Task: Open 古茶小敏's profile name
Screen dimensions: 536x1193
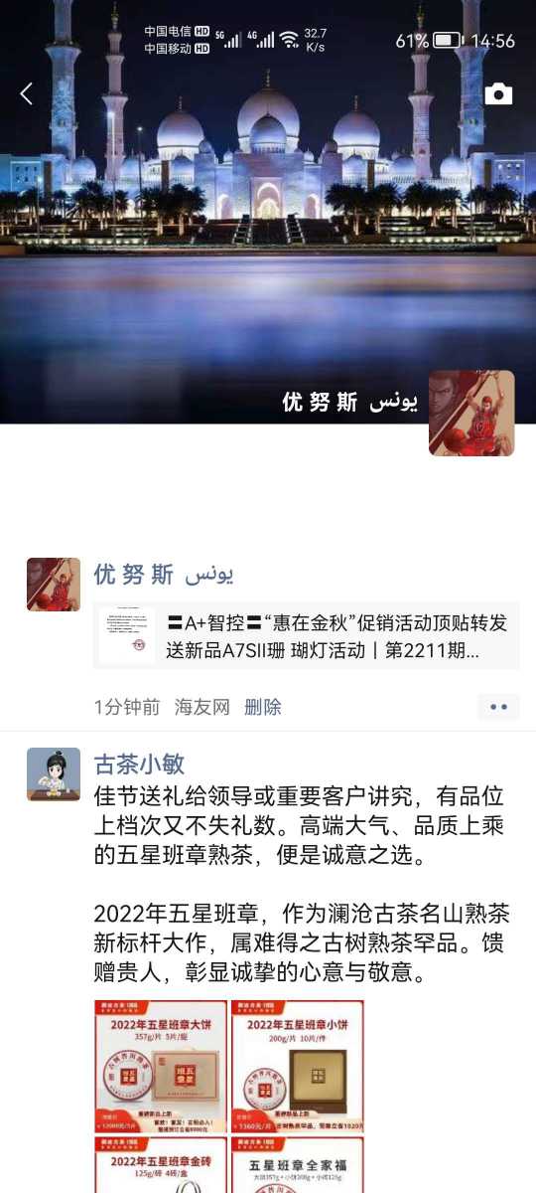Action: point(139,765)
